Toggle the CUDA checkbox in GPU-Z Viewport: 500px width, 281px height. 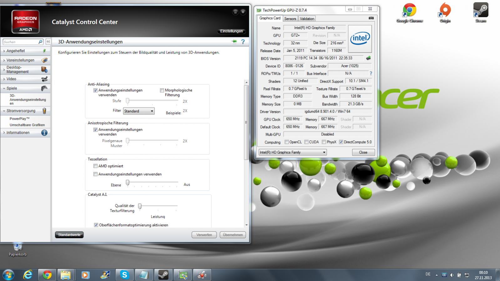coord(306,142)
